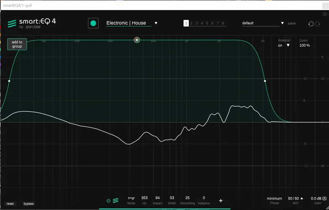
Task: Expand the Electronic | House profile dropdown arrow
Action: pos(156,23)
